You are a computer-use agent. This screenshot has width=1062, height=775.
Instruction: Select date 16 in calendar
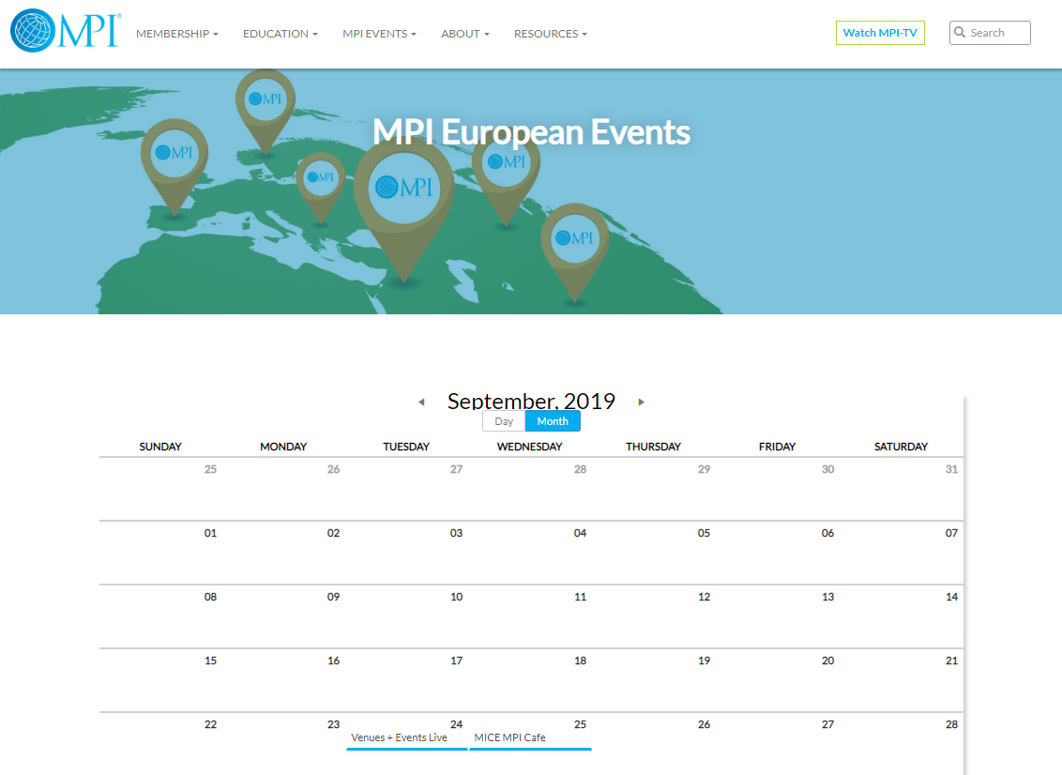point(333,661)
